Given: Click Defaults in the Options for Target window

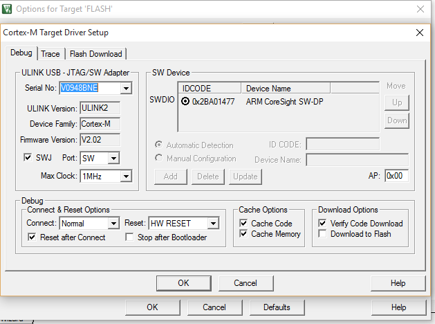Looking at the screenshot, I should (x=277, y=307).
